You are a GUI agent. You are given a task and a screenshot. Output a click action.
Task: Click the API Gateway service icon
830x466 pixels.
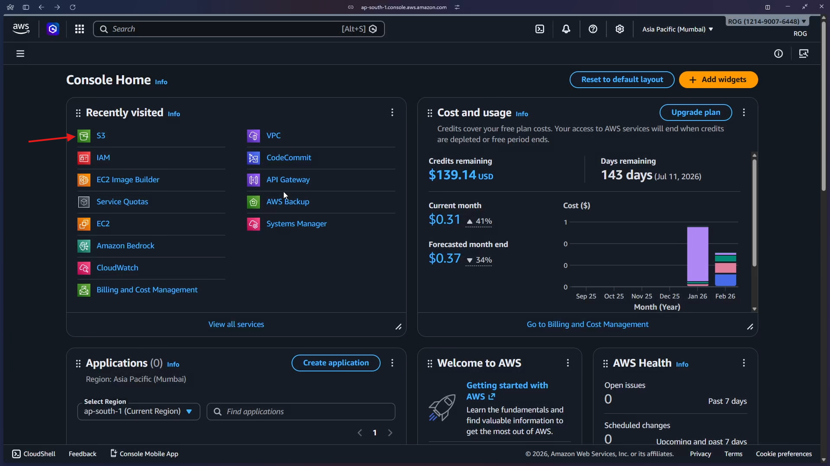[253, 180]
